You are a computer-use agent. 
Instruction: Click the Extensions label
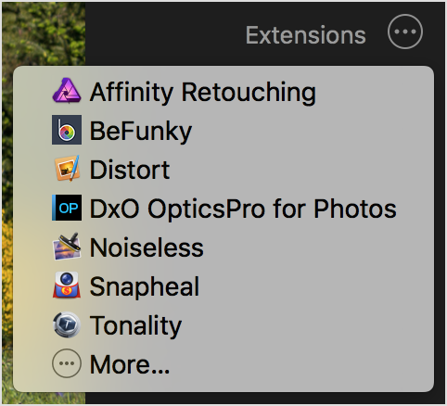[306, 35]
